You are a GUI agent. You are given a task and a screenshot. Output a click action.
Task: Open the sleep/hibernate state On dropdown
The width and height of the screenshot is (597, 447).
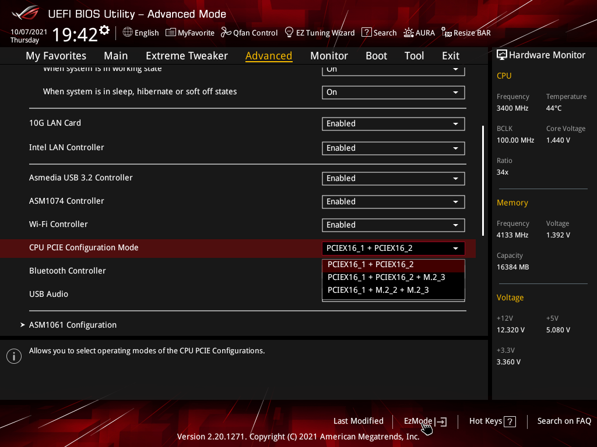(394, 93)
